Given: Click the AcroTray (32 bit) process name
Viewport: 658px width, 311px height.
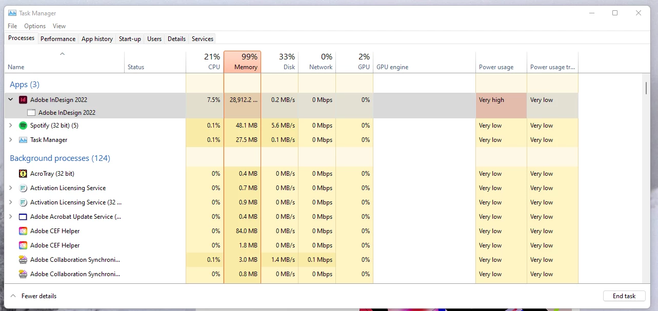Looking at the screenshot, I should point(52,174).
